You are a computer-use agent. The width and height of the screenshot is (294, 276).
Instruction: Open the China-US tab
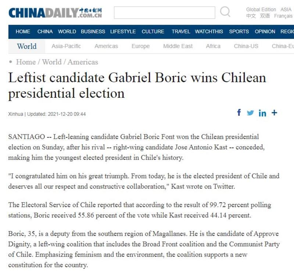246,46
